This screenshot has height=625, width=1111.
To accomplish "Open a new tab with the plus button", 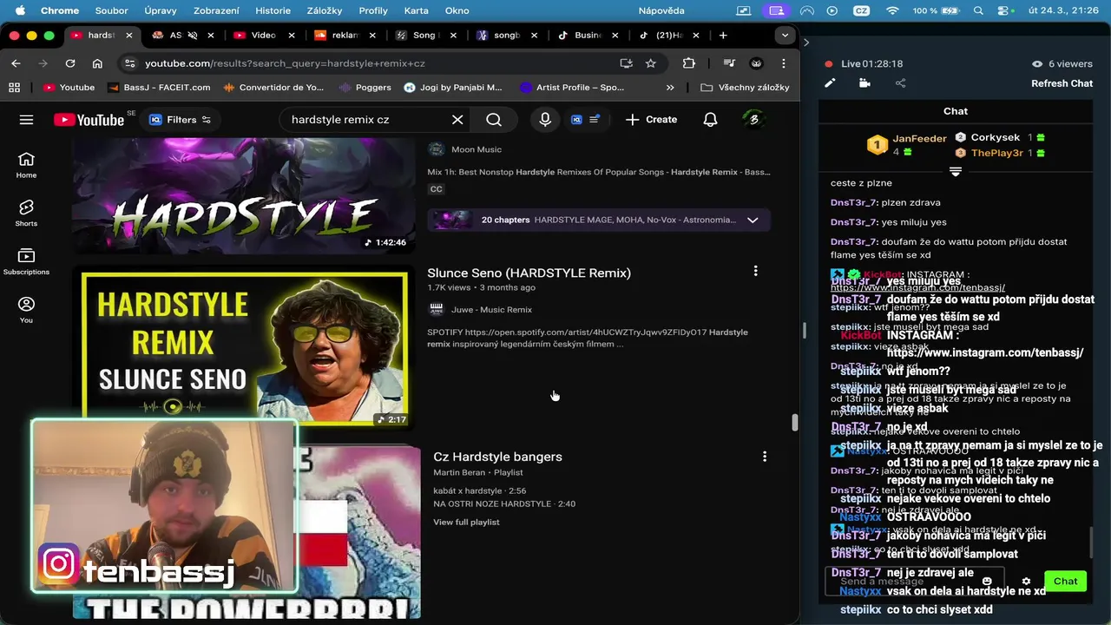I will coord(723,36).
